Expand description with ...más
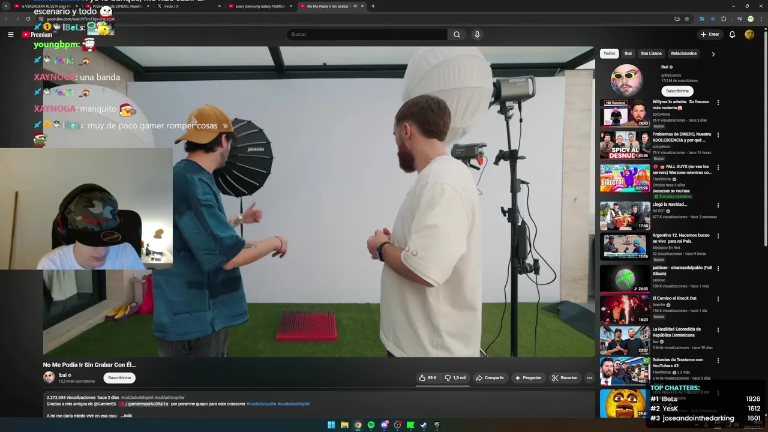768x432 pixels. click(x=126, y=416)
